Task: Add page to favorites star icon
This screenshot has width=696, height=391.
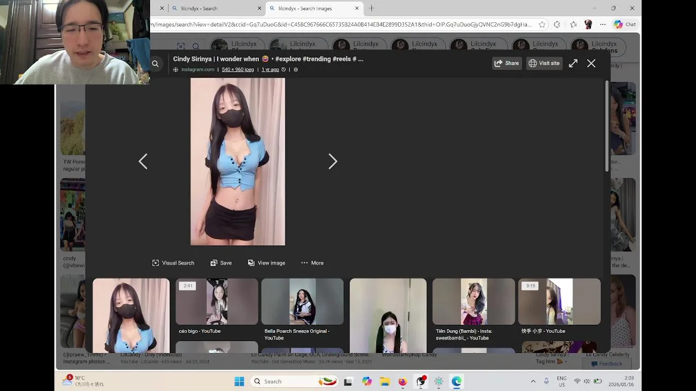Action: tap(542, 24)
